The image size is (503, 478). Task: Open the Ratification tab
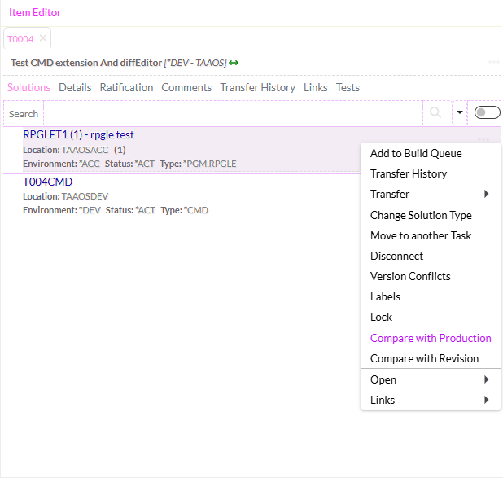pyautogui.click(x=126, y=87)
